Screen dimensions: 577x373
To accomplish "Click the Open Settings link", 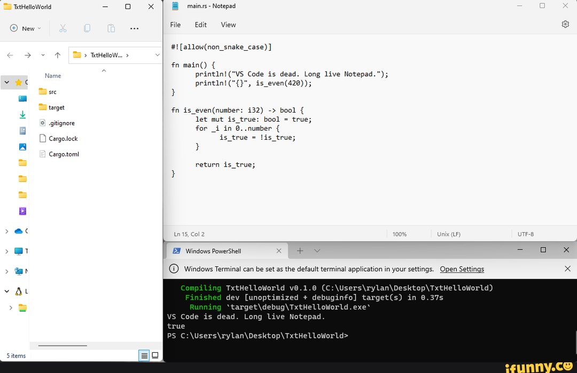I will pyautogui.click(x=462, y=269).
